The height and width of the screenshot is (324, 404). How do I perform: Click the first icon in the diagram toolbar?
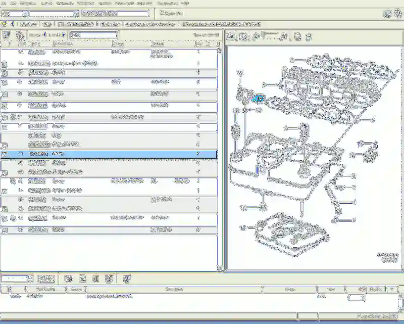(x=230, y=36)
